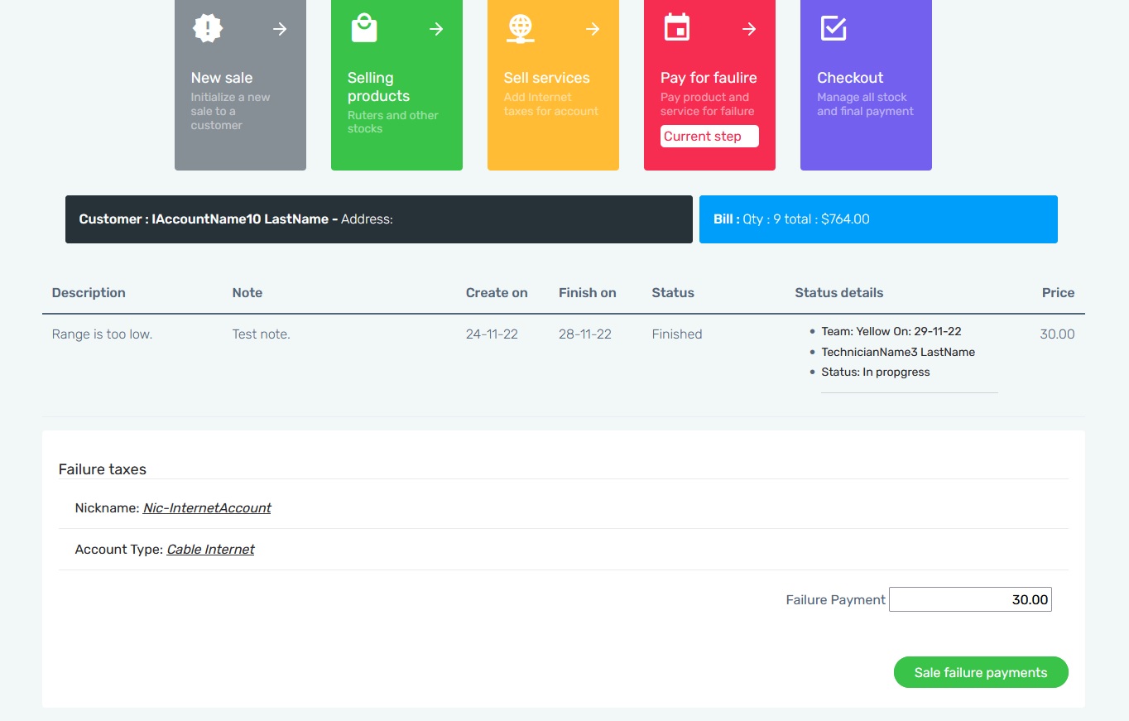Screen dimensions: 1129x721
Task: Click 'Ruters and other stocks' subtitle
Action: coord(393,122)
